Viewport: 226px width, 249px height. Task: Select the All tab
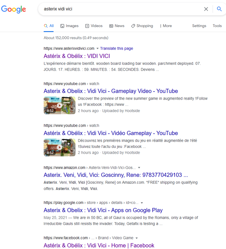point(49,26)
